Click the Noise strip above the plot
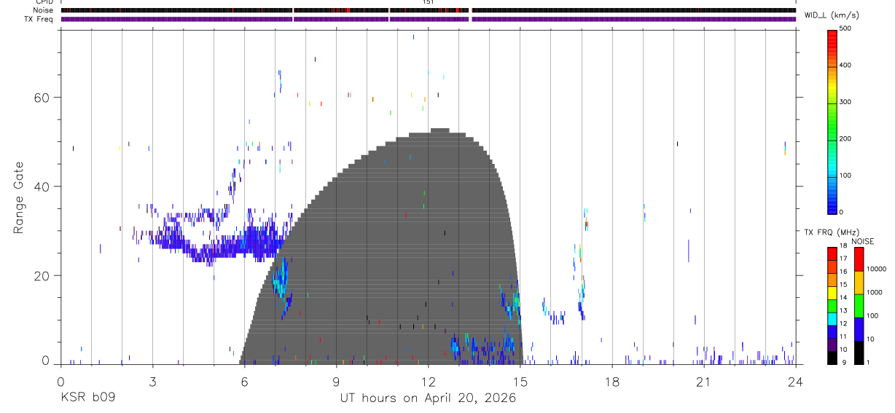The height and width of the screenshot is (413, 895). [428, 10]
